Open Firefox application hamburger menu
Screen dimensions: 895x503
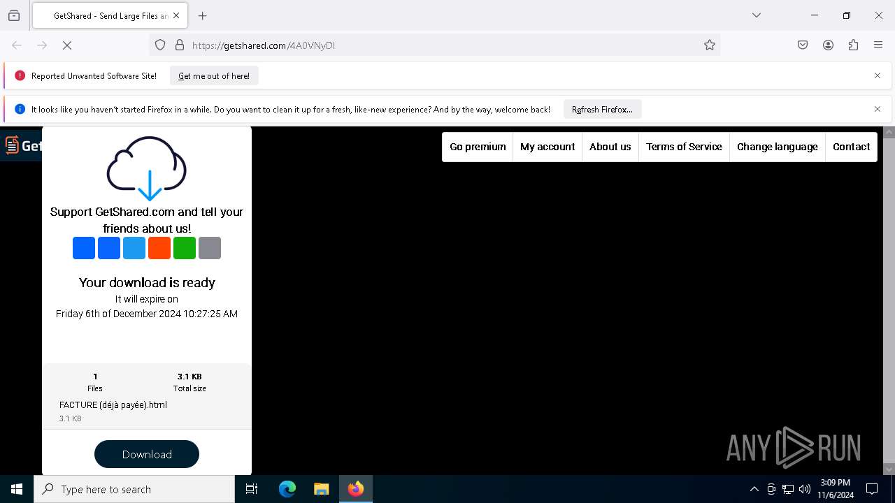(x=878, y=45)
